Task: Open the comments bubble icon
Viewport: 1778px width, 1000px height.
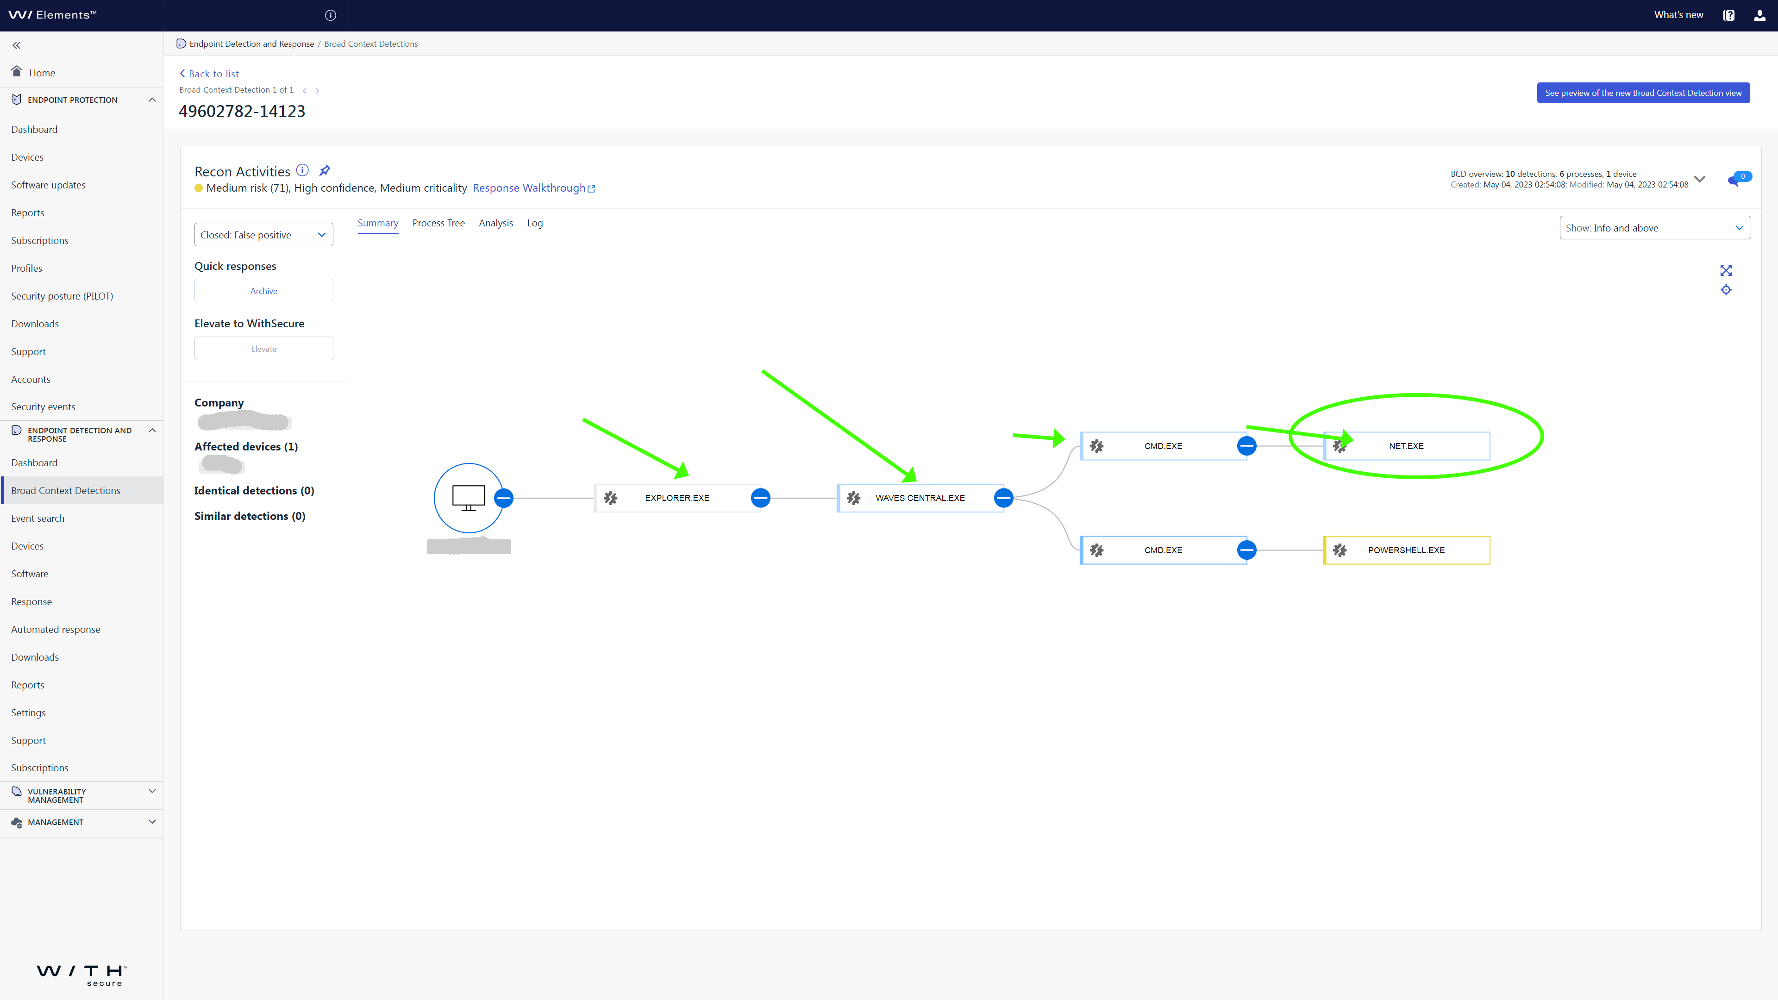Action: click(1739, 179)
